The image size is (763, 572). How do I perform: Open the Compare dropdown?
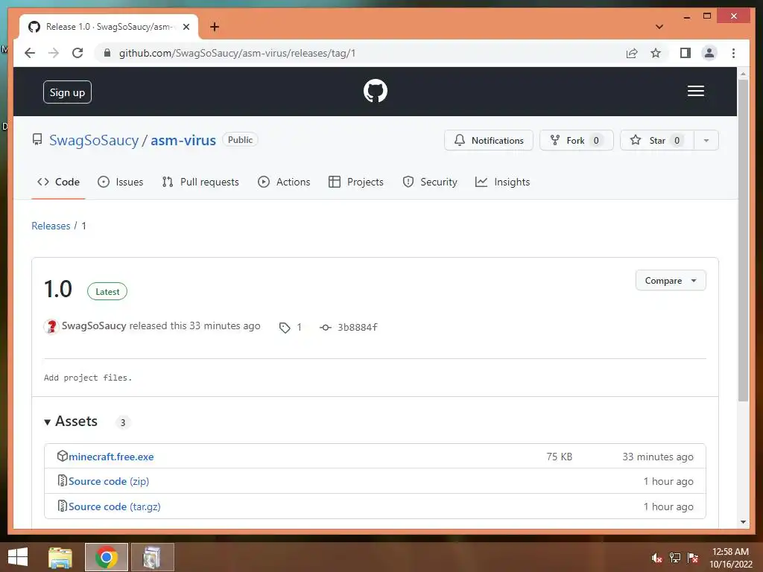[x=670, y=281]
